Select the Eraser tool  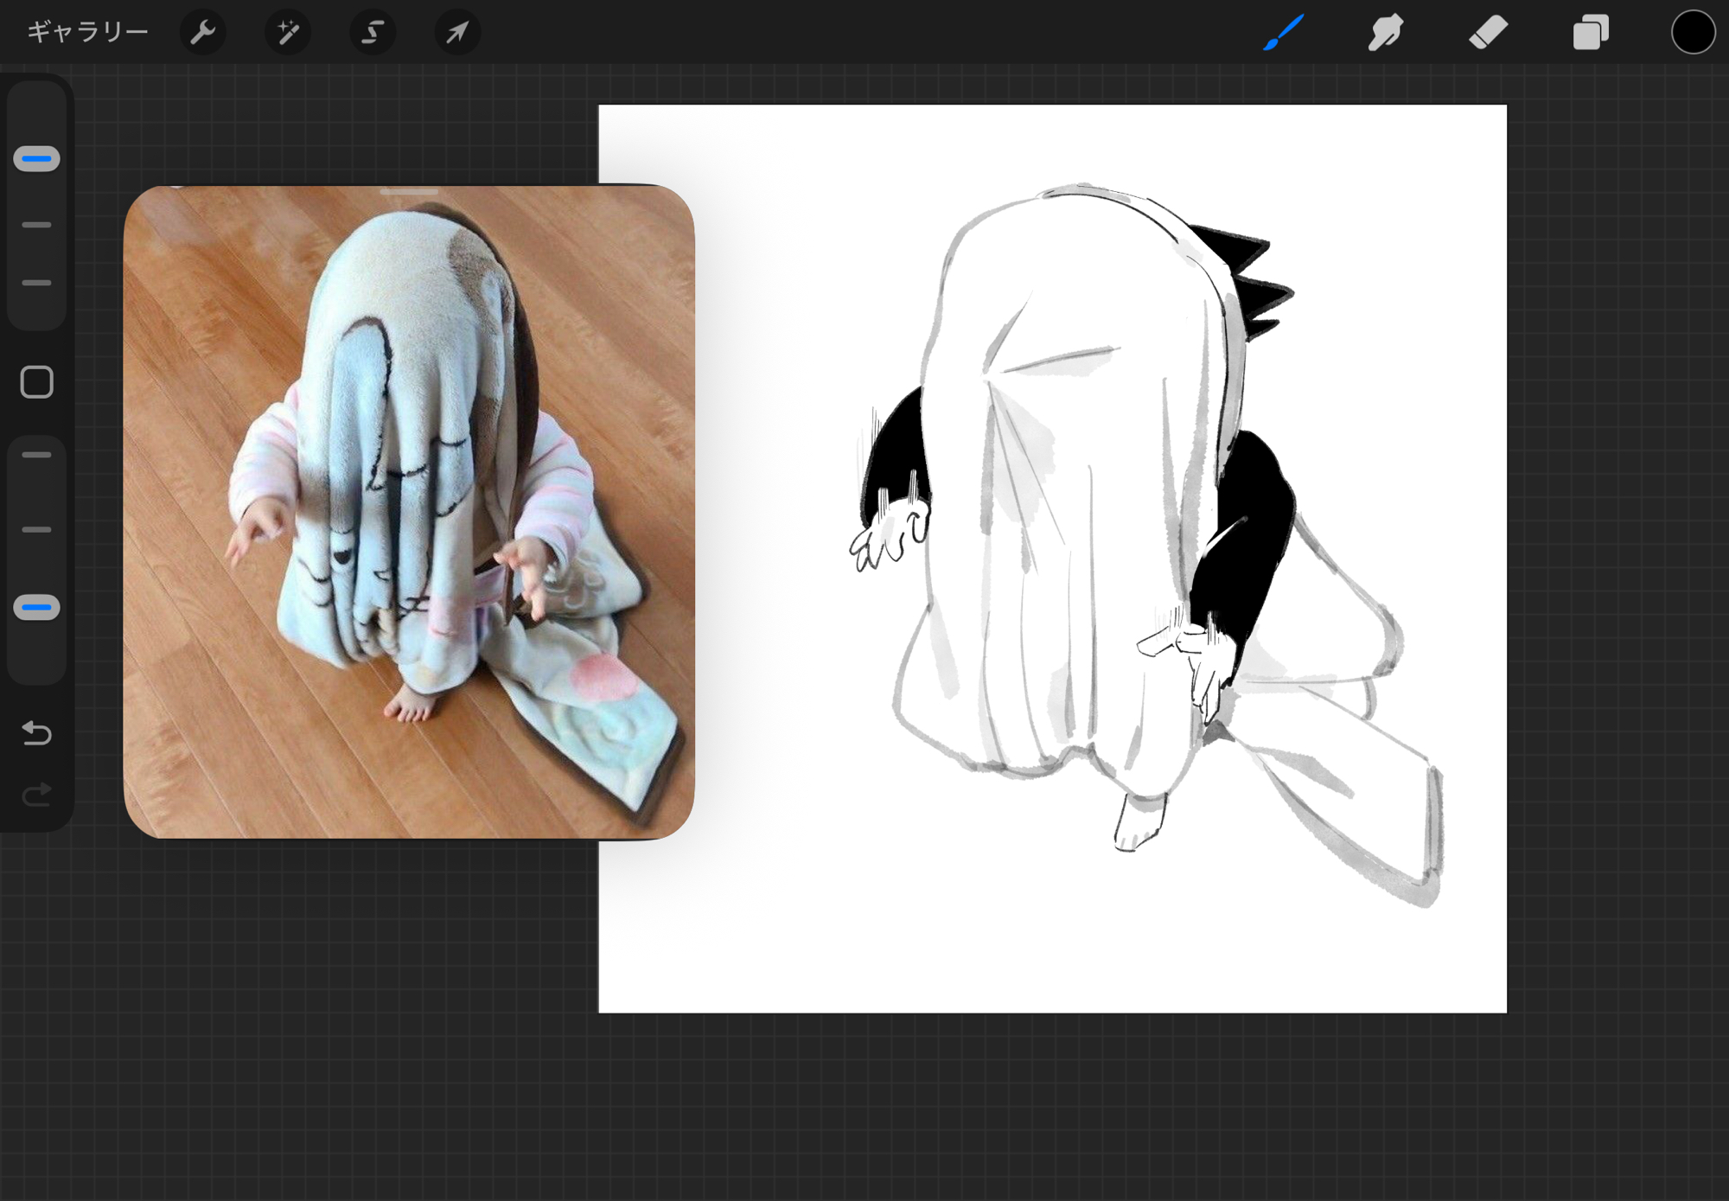coord(1488,33)
